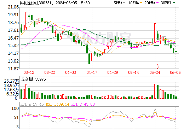Pick the gray 5PMA legend color dash
The image size is (184, 129).
point(124,3)
